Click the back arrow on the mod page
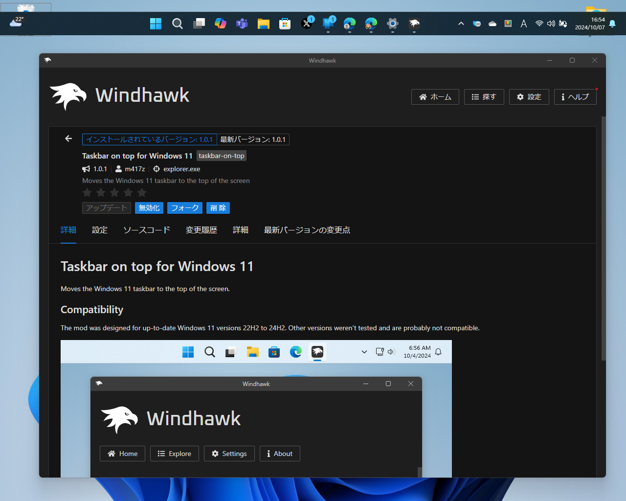This screenshot has height=501, width=626. [68, 139]
